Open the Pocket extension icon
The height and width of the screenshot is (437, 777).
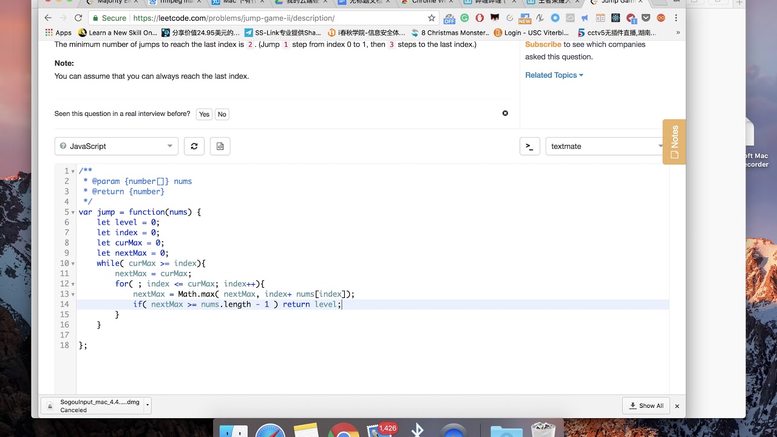coord(646,18)
